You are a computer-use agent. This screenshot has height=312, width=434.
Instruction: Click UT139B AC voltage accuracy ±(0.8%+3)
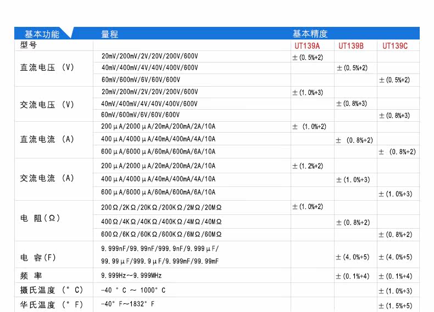pos(352,104)
